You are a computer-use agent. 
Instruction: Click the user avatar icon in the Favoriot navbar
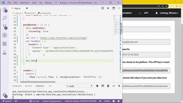pyautogui.click(x=156, y=13)
